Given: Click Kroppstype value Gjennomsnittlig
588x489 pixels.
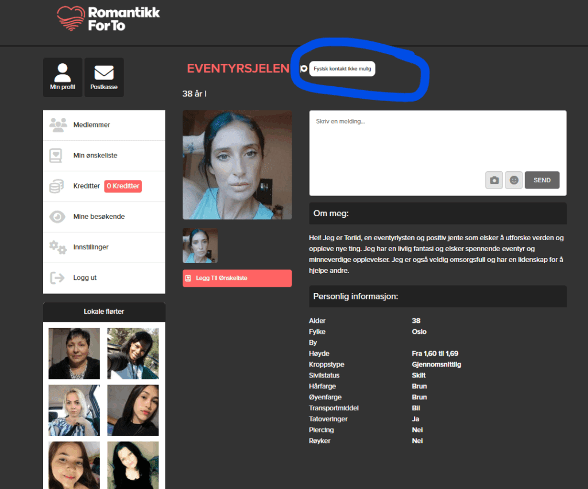Looking at the screenshot, I should [x=436, y=364].
